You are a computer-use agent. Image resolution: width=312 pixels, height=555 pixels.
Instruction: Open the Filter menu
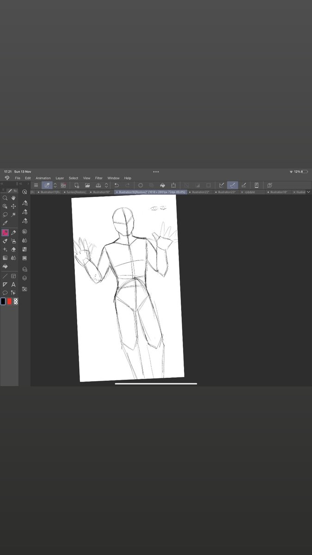click(x=99, y=178)
